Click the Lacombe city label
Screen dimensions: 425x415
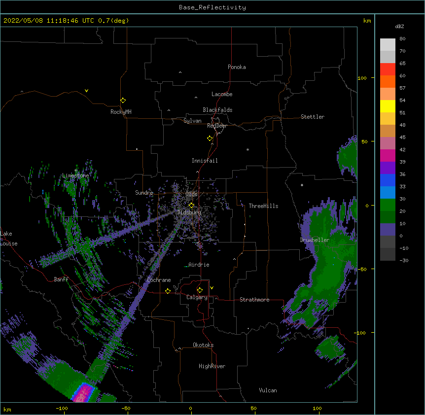[x=222, y=94]
